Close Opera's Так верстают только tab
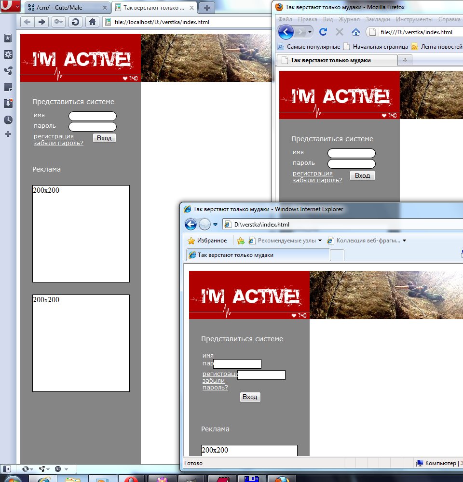Image resolution: width=463 pixels, height=482 pixels. point(191,8)
